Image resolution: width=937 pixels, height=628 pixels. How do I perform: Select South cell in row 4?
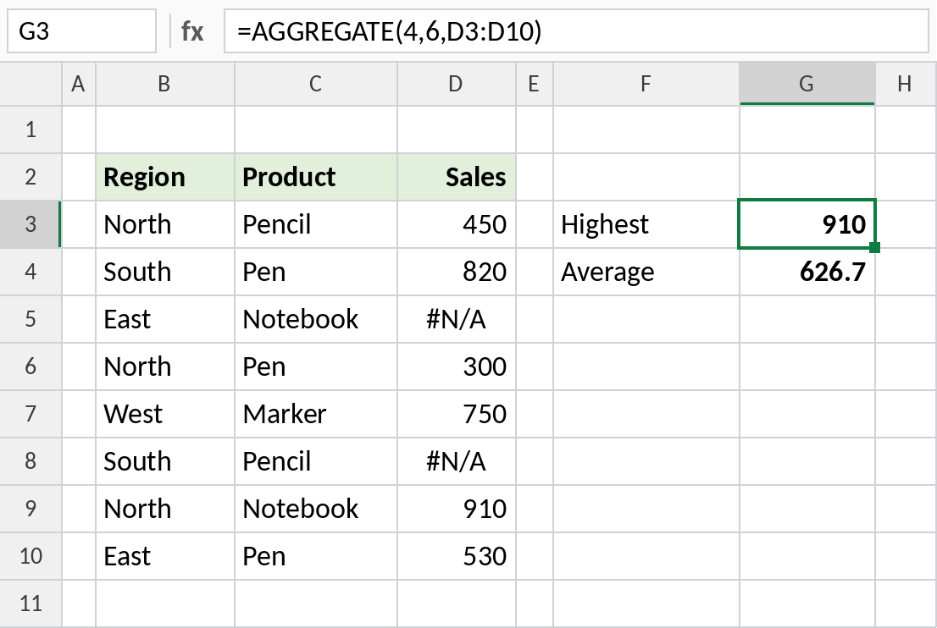point(165,272)
